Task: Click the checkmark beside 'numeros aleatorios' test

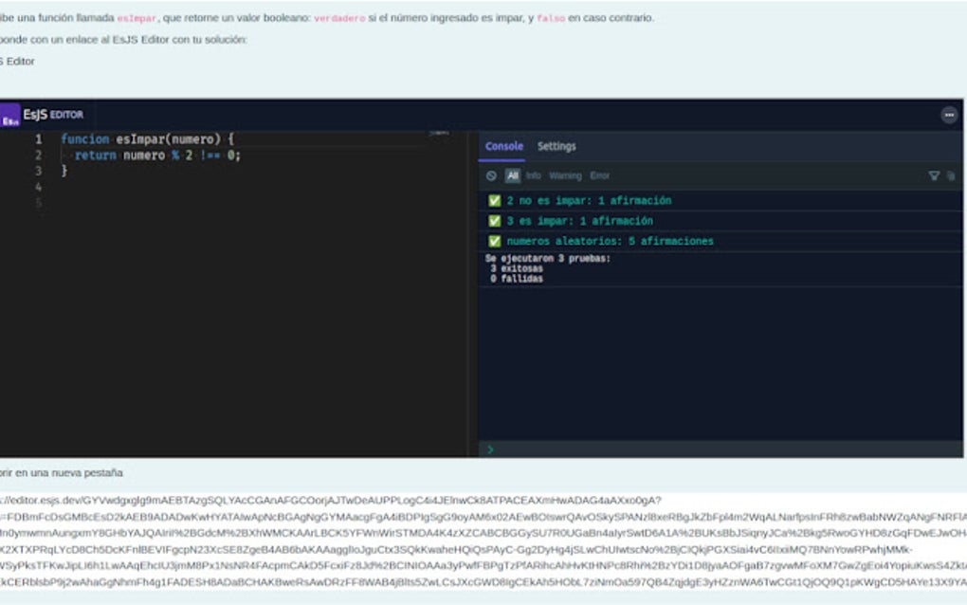Action: tap(494, 241)
